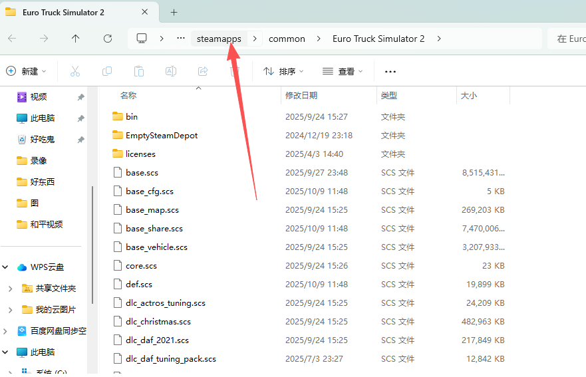The height and width of the screenshot is (377, 586).
Task: Select the base_map.scs file
Action: coord(152,210)
